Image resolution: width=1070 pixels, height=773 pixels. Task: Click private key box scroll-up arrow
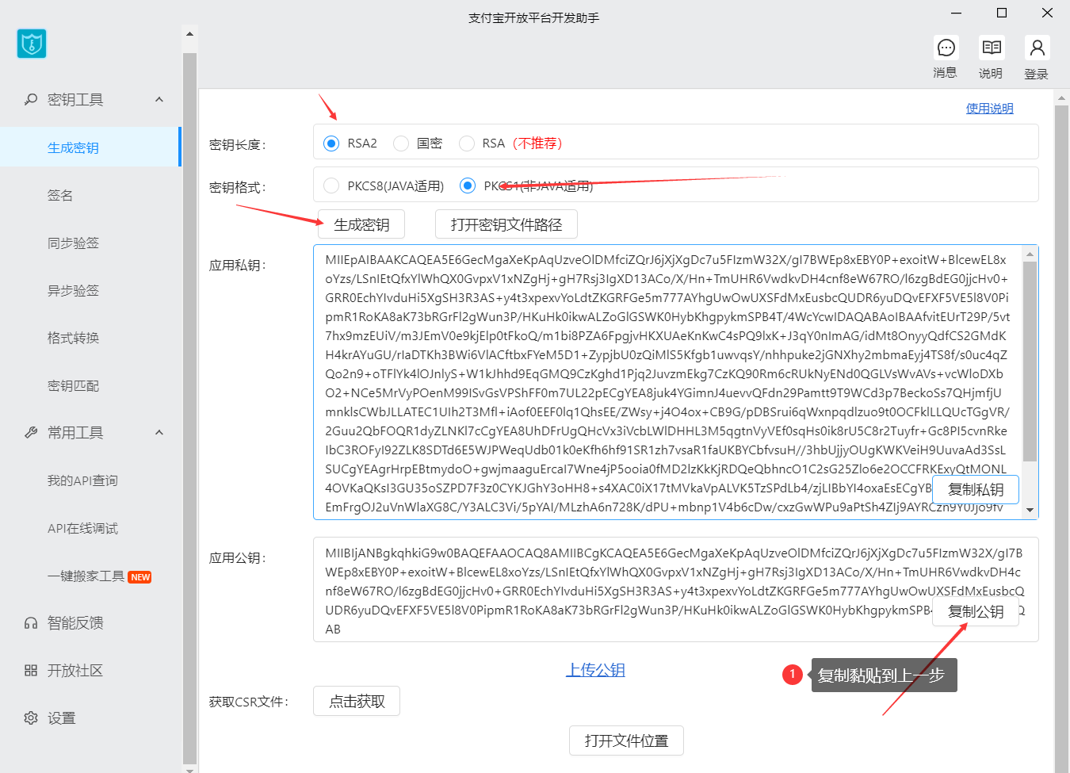click(x=1030, y=254)
